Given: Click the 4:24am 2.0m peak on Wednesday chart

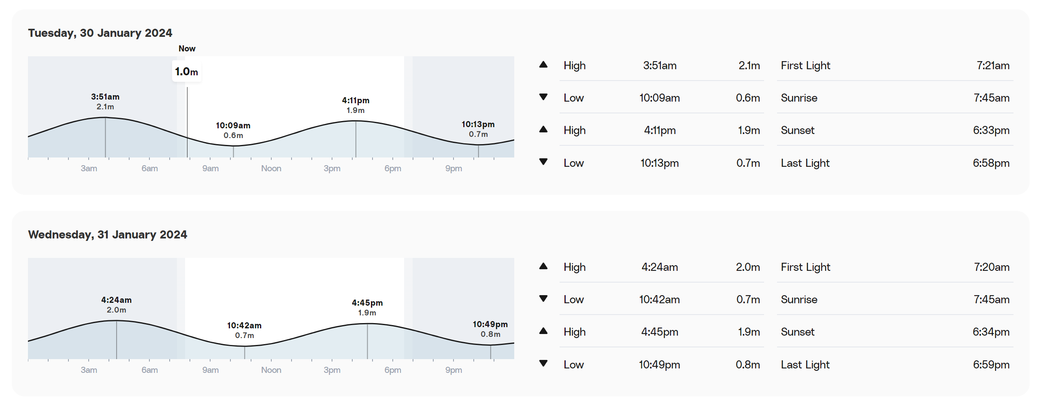Looking at the screenshot, I should 117,305.
